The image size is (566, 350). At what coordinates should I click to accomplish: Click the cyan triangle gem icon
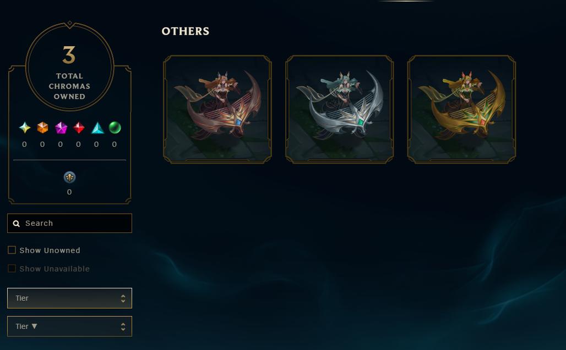(x=97, y=128)
